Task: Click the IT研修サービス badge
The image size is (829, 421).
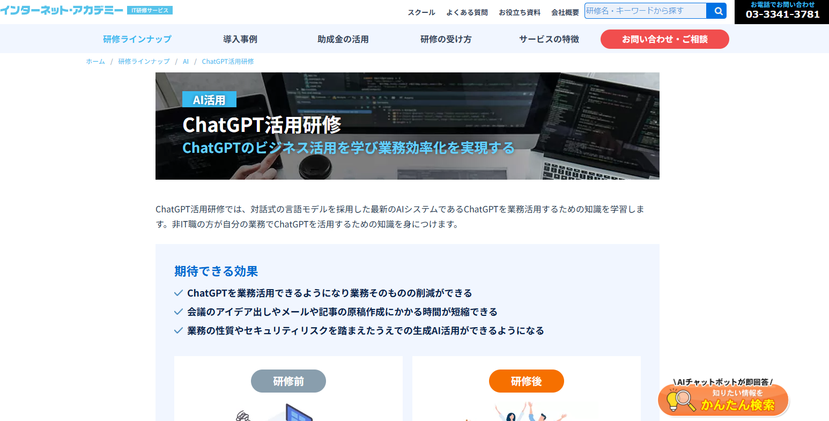Action: coord(150,10)
